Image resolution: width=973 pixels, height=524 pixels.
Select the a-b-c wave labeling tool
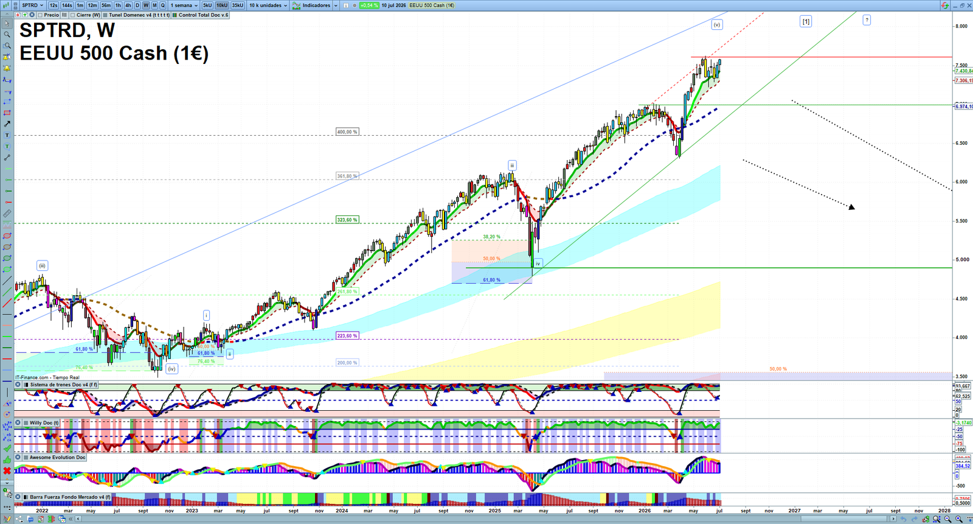[x=7, y=438]
